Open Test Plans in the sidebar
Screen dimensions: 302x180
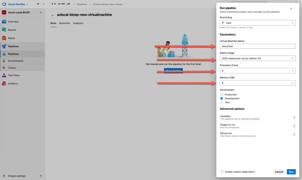(14, 75)
